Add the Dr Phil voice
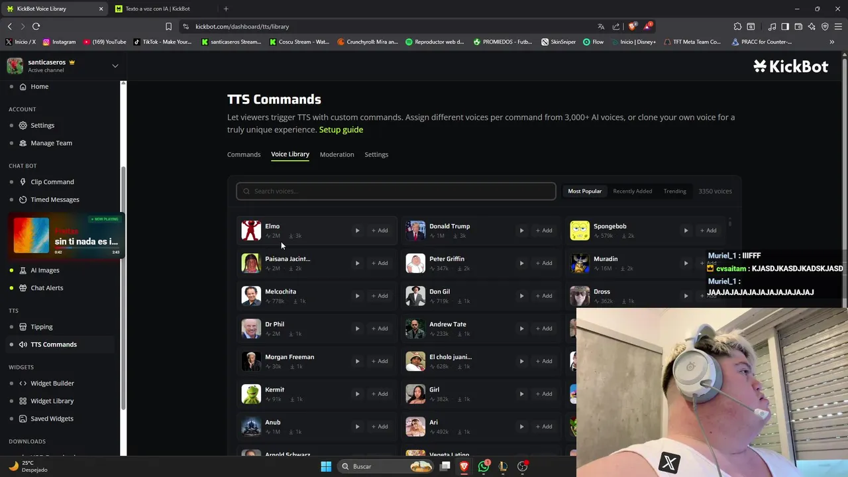 379,329
